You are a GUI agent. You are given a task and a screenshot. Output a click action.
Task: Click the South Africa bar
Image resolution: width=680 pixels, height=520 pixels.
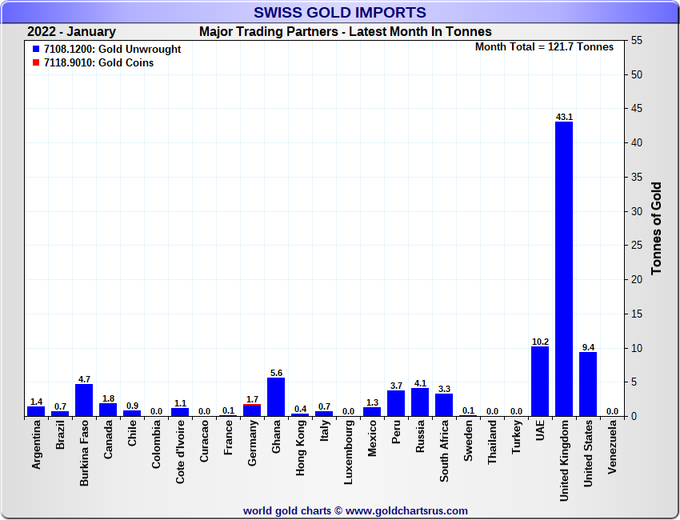pos(444,405)
